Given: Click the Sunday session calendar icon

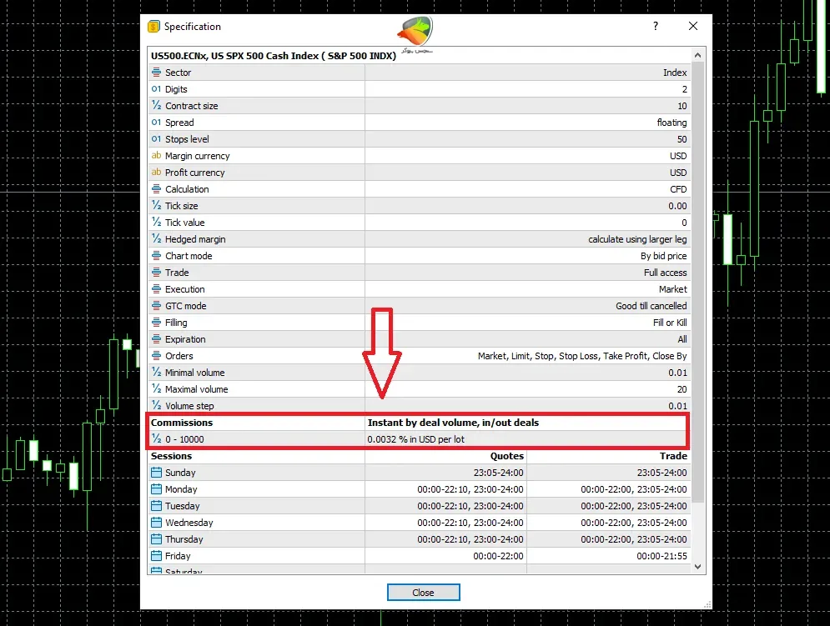Looking at the screenshot, I should 156,472.
